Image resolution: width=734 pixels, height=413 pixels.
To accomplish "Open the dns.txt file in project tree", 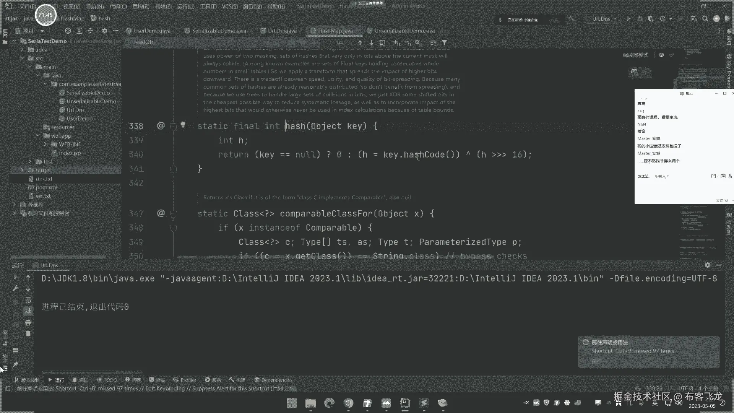I will pos(44,179).
